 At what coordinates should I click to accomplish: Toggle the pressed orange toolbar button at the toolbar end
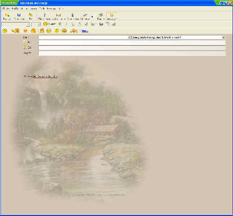coord(112,16)
